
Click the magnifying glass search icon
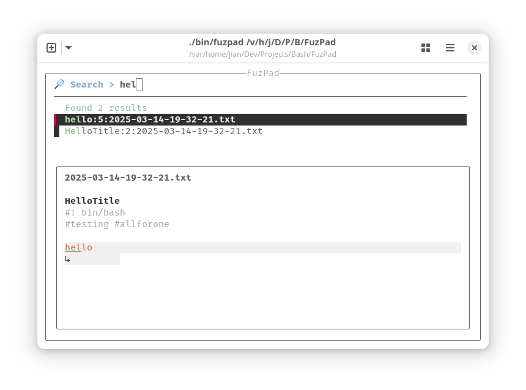(x=59, y=84)
